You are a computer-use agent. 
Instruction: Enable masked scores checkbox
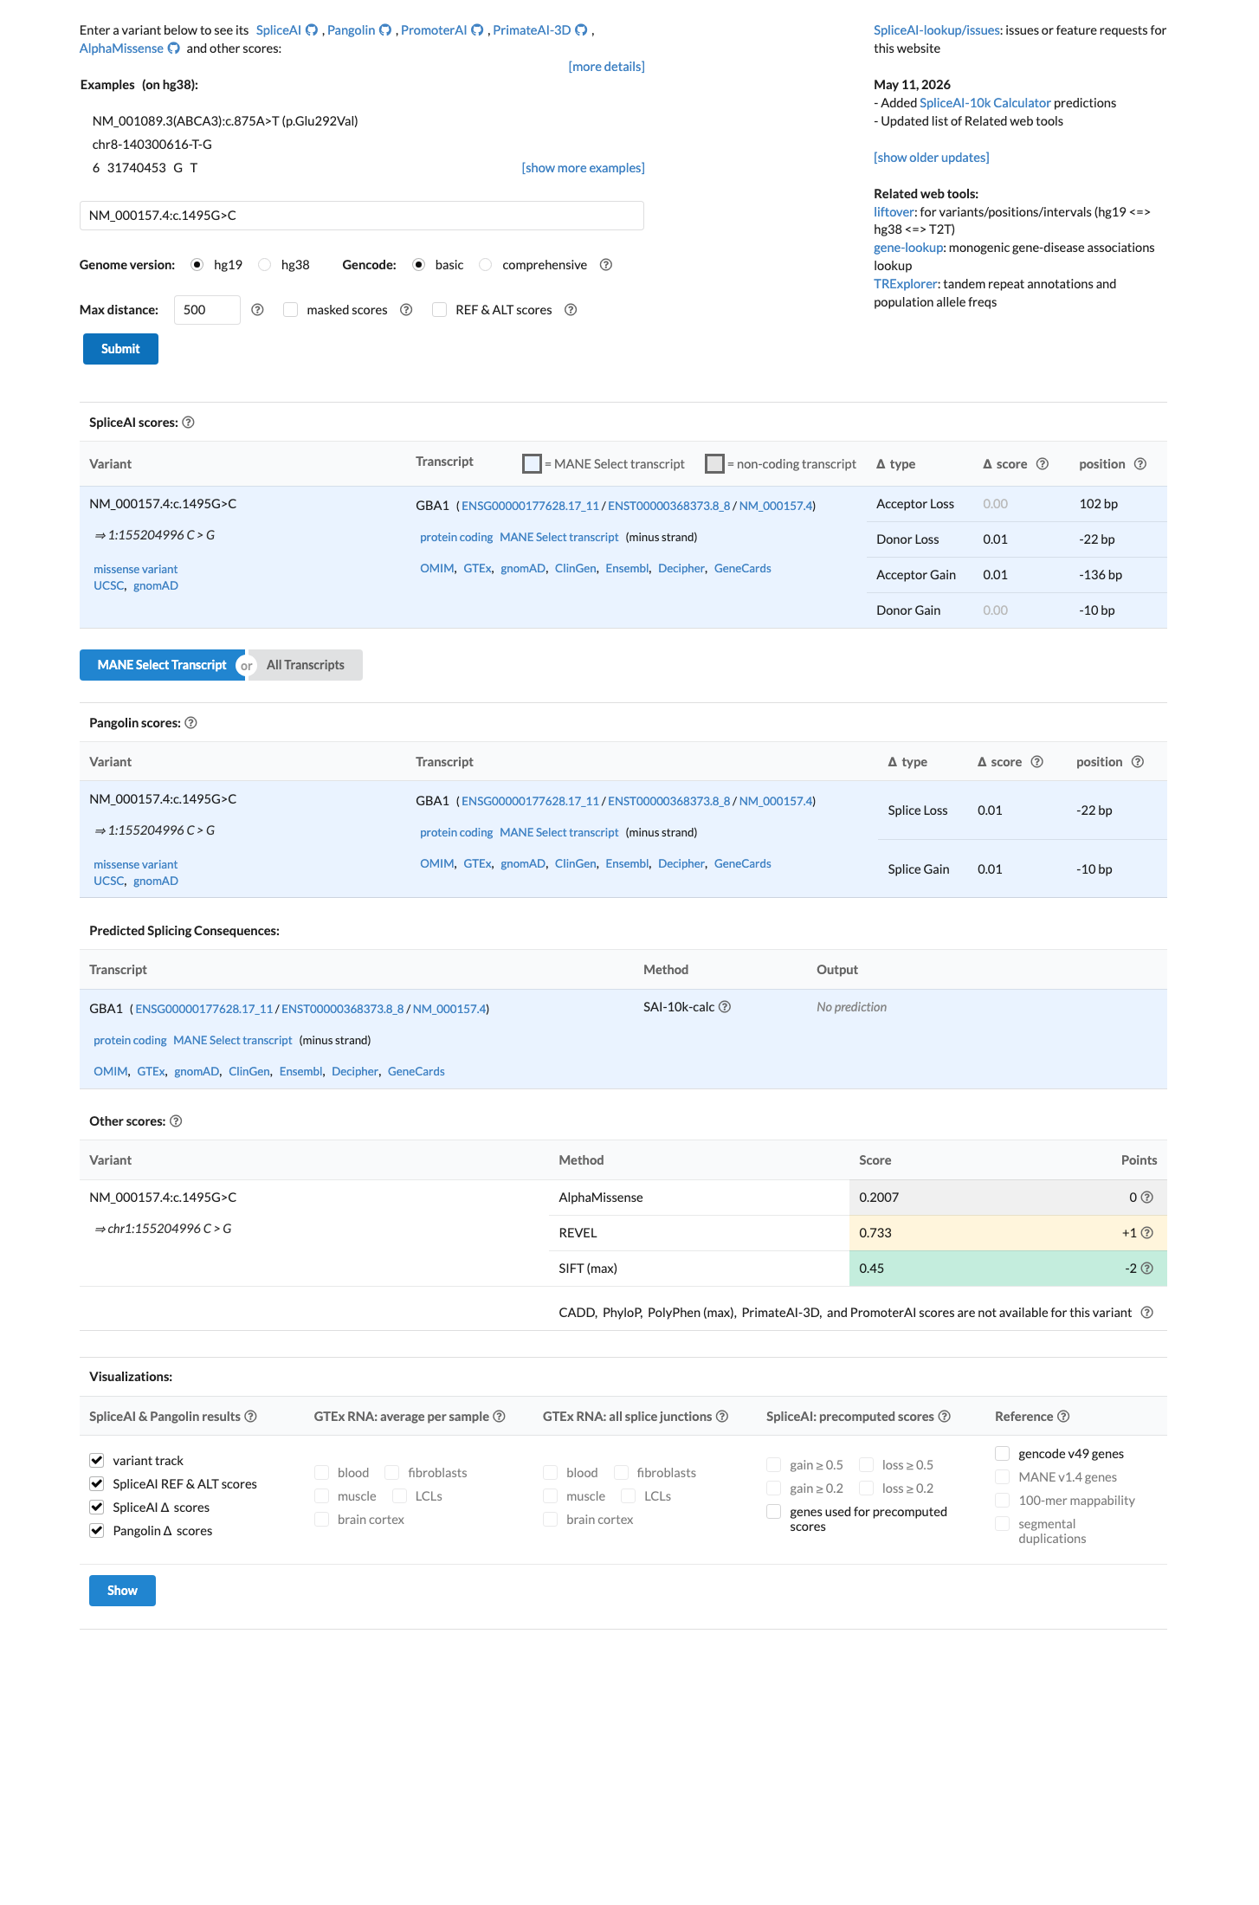point(291,310)
